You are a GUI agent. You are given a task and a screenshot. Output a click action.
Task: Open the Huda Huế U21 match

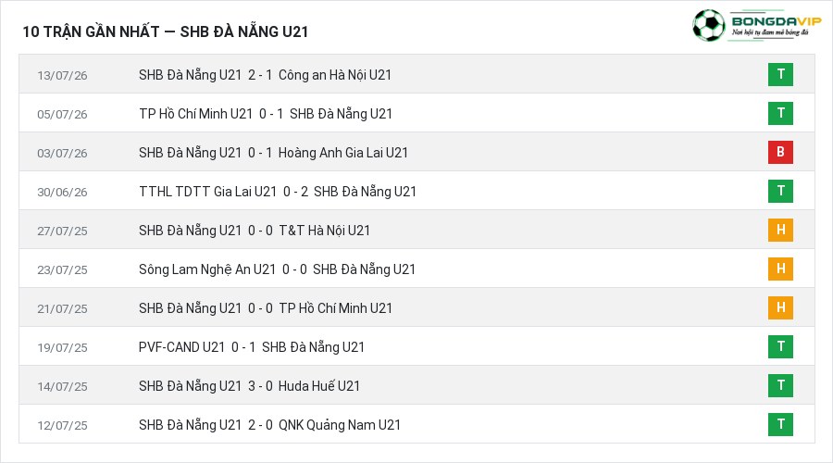417,385
